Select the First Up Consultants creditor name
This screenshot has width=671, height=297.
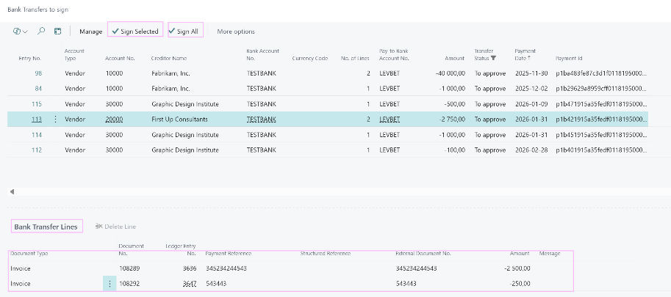click(180, 120)
